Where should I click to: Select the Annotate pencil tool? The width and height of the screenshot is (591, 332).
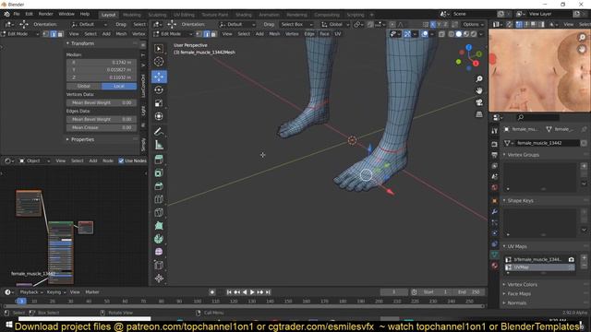click(x=159, y=132)
